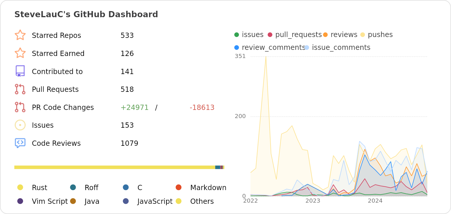The width and height of the screenshot is (451, 214).
Task: Click the Starred Earned label
Action: [58, 53]
